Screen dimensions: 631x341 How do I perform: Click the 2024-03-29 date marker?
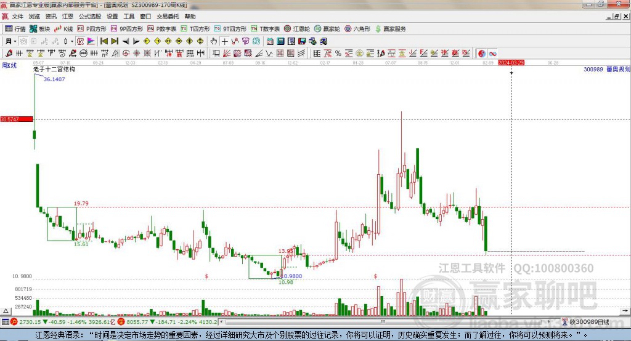[511, 63]
